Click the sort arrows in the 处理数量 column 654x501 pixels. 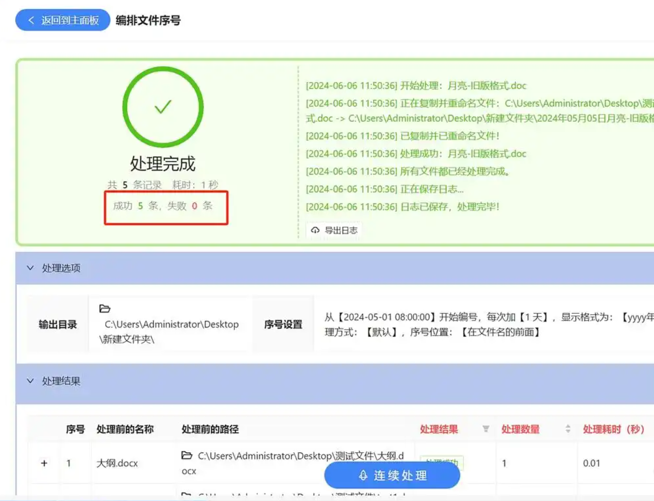[568, 429]
